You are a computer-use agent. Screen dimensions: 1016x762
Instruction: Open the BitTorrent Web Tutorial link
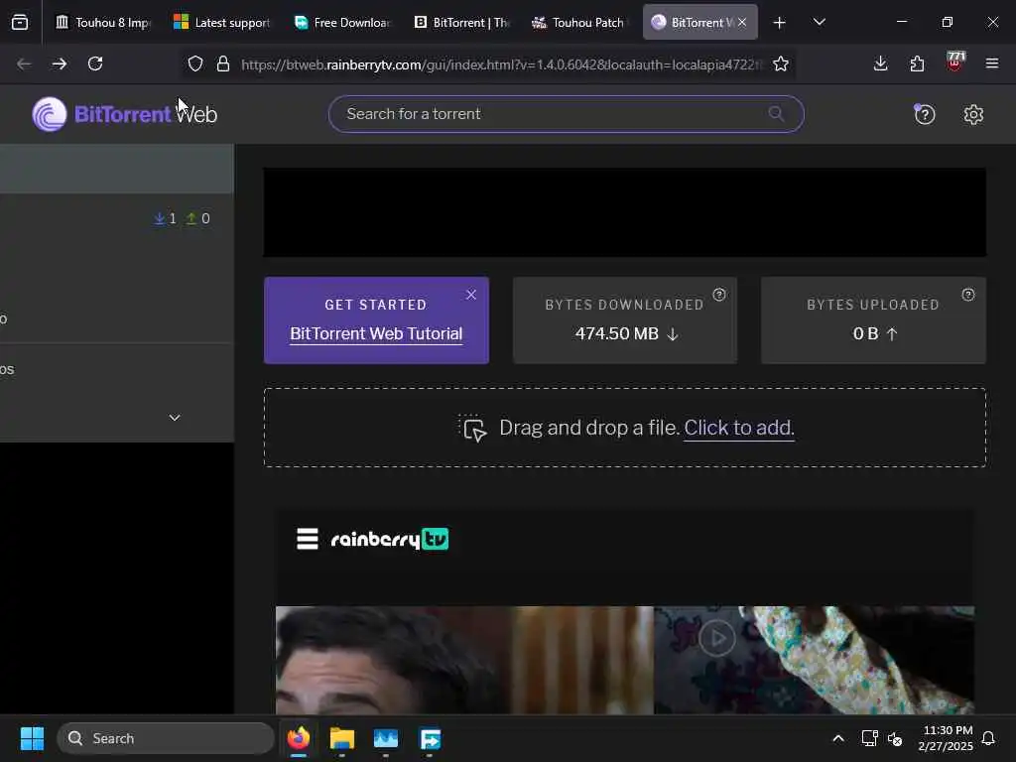click(376, 333)
